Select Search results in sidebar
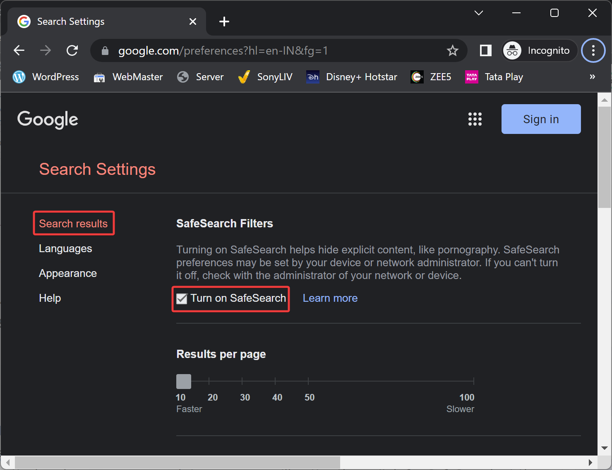The width and height of the screenshot is (612, 470). (73, 224)
